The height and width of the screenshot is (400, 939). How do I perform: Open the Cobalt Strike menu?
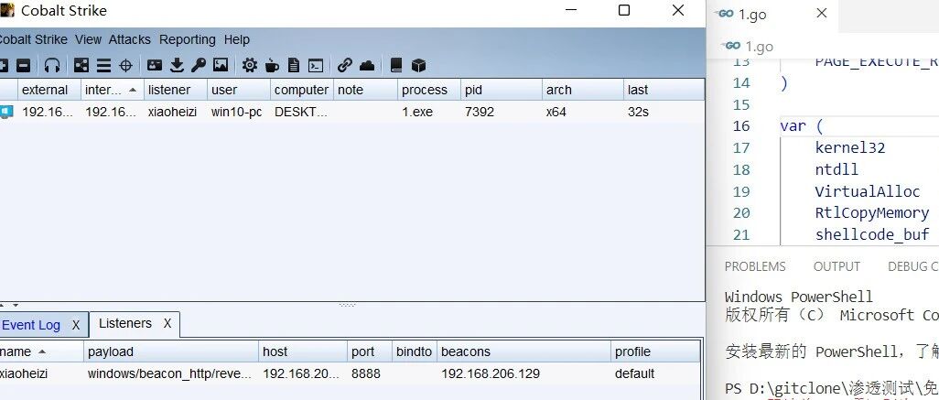click(33, 39)
